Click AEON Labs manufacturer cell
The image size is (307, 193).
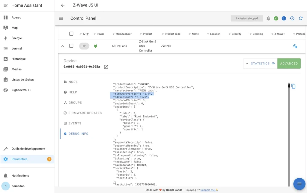tap(119, 46)
